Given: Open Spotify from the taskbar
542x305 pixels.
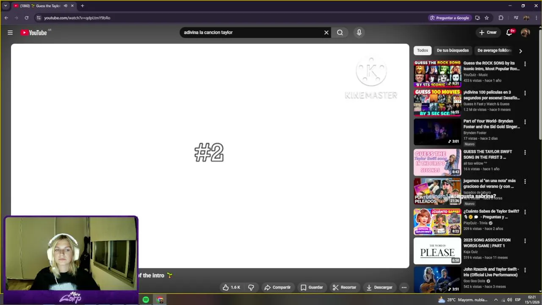Looking at the screenshot, I should point(146,300).
